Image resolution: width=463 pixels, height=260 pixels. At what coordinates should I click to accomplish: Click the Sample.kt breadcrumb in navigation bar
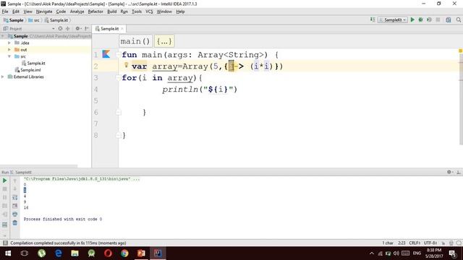56,20
